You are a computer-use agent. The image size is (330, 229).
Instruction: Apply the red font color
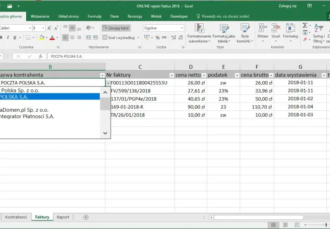pyautogui.click(x=52, y=38)
